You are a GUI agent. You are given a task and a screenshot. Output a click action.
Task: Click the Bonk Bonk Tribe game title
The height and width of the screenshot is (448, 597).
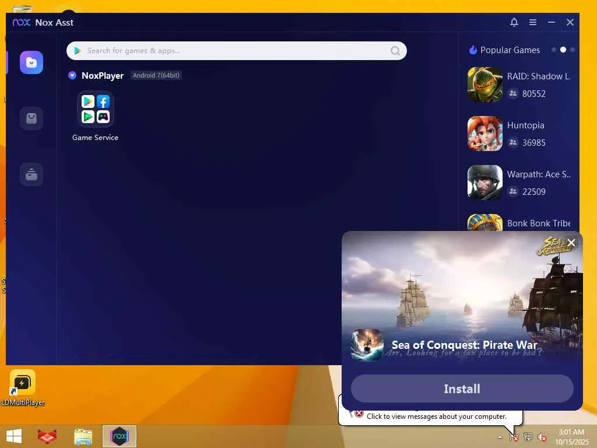pos(538,223)
